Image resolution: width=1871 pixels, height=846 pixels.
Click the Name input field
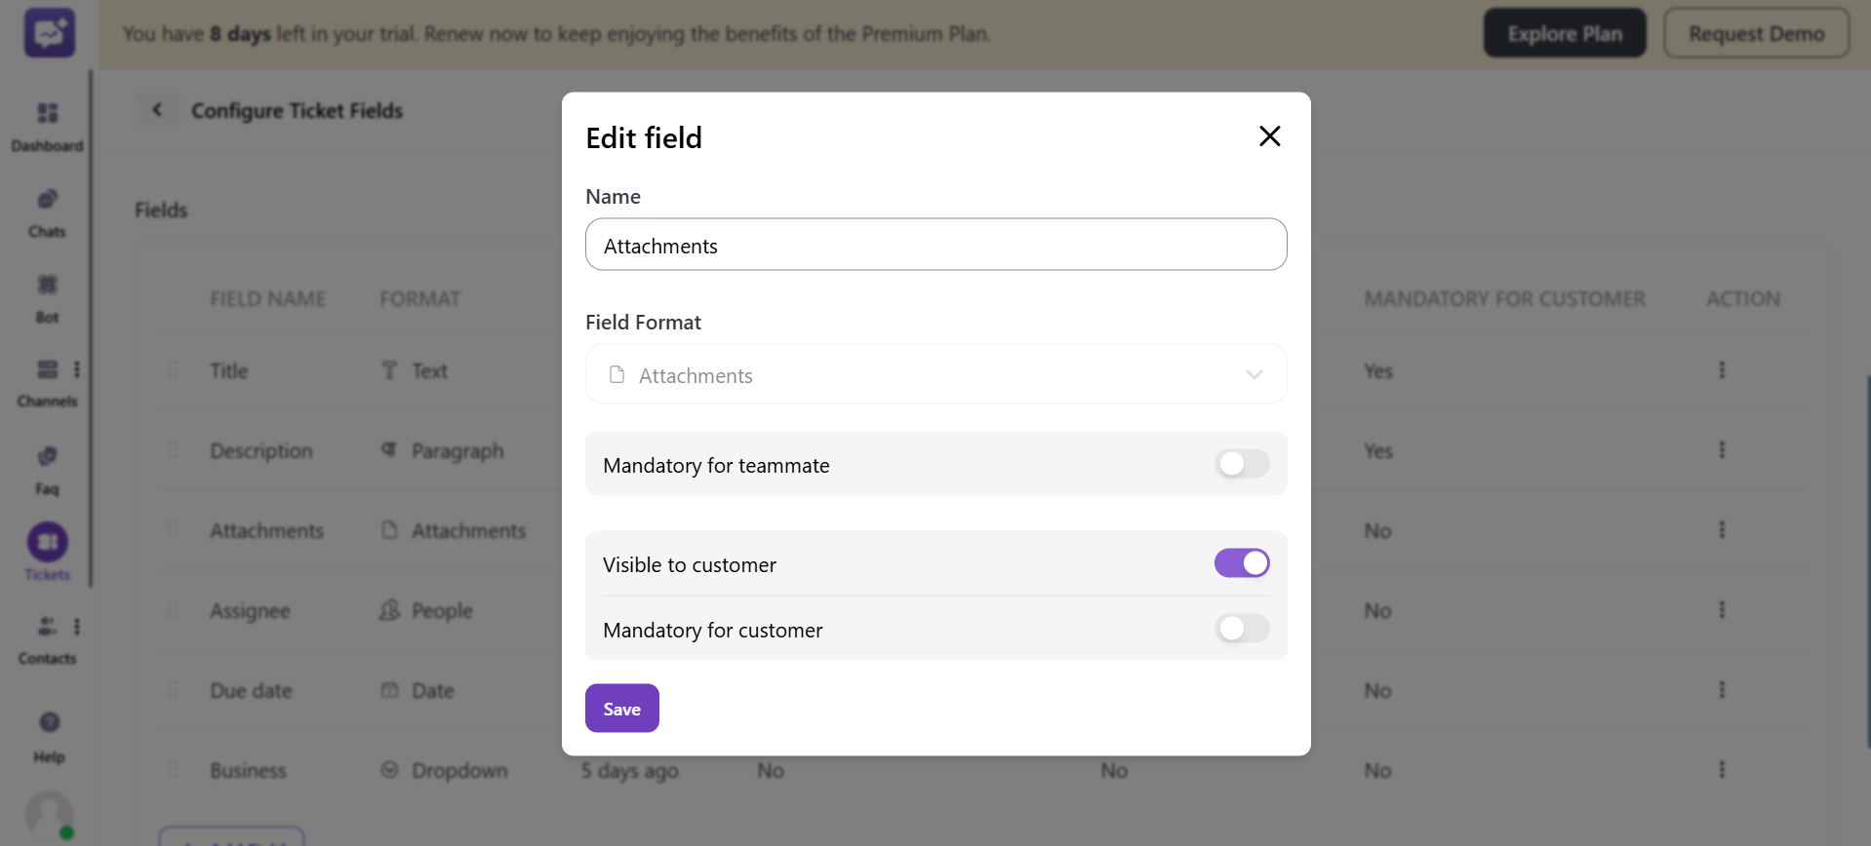coord(935,245)
